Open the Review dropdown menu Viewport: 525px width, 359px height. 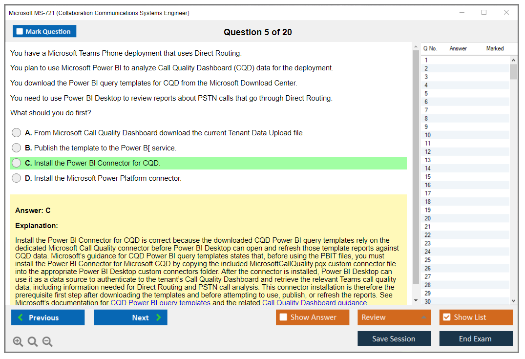click(394, 317)
